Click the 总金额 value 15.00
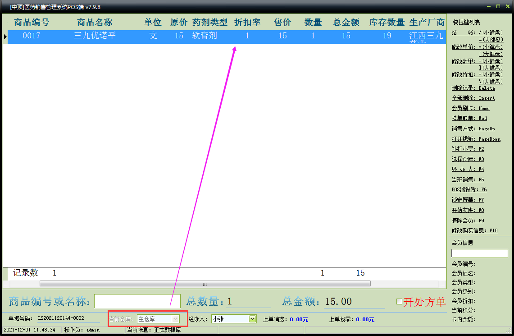The width and height of the screenshot is (514, 336). coord(338,302)
